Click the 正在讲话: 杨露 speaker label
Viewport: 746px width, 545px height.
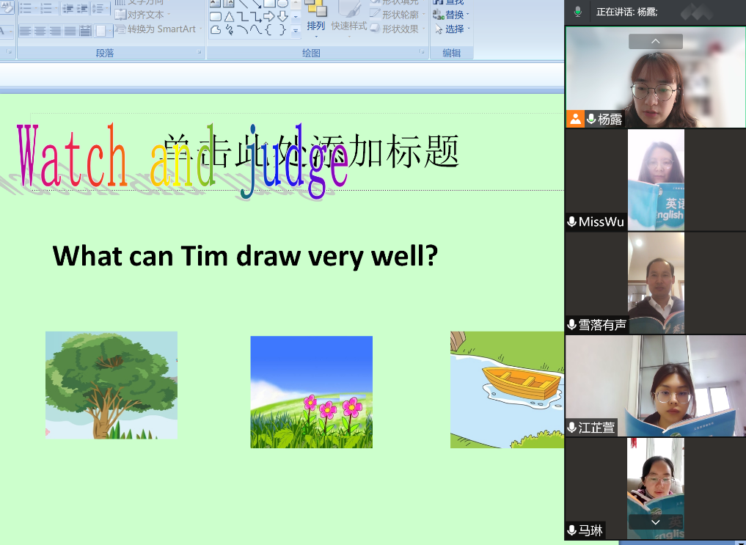626,12
